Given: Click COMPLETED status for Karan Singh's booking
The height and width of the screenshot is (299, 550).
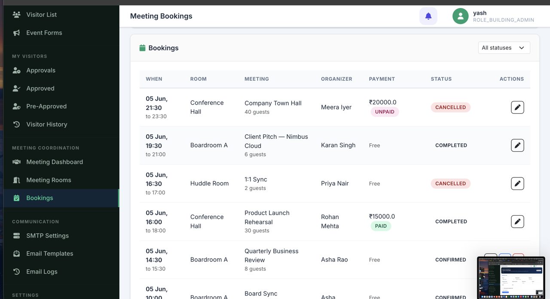Looking at the screenshot, I should pos(451,145).
